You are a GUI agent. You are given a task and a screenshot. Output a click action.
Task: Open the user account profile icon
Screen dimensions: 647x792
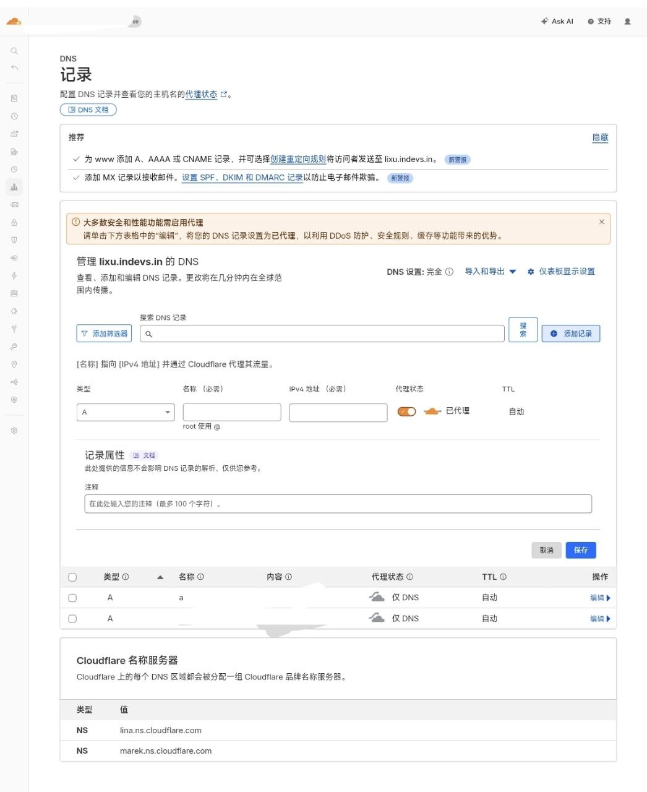click(x=628, y=21)
